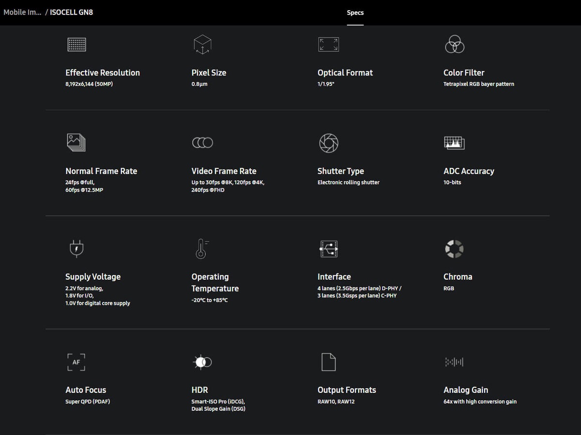Click the Pixel Size cube icon
This screenshot has width=581, height=435.
coord(202,45)
